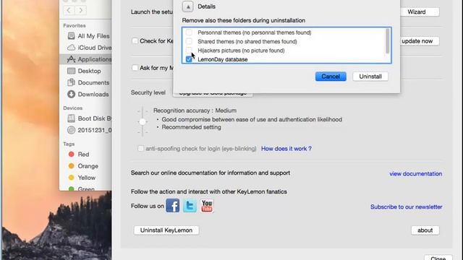463x260 pixels.
Task: Select Downloads in Finder sidebar
Action: (88, 95)
